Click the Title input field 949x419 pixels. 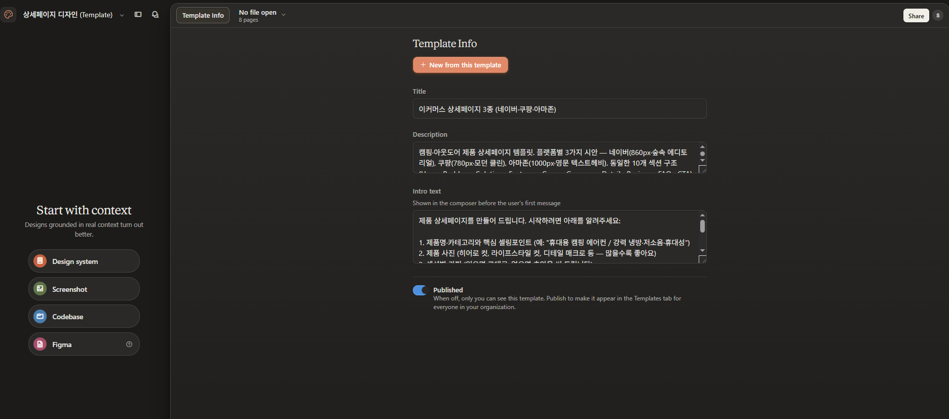point(559,109)
